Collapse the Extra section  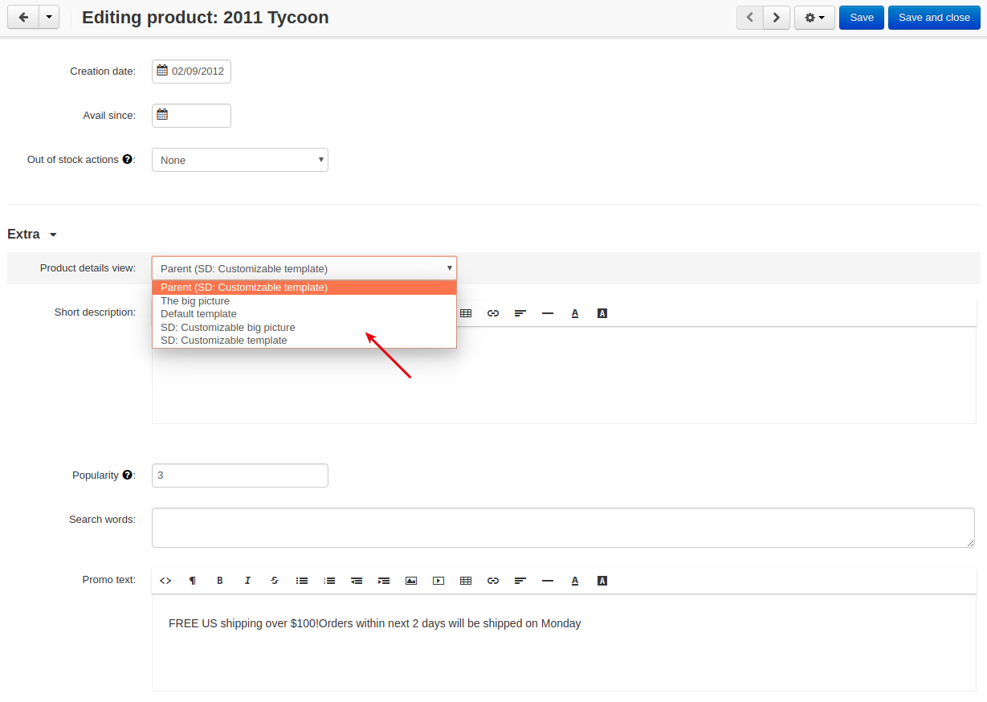(x=32, y=235)
